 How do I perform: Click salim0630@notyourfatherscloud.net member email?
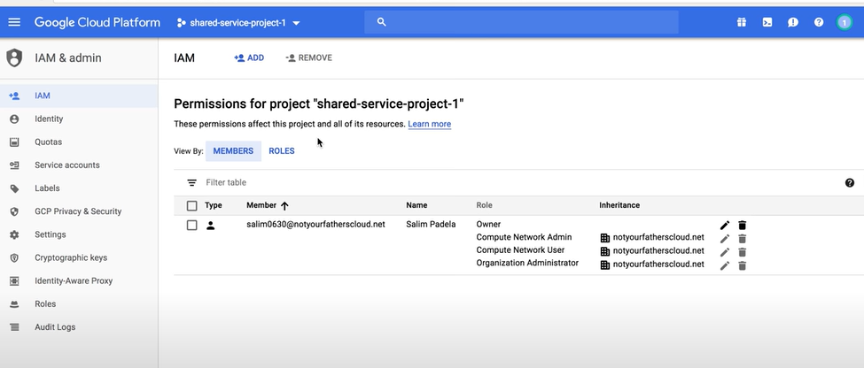(315, 225)
